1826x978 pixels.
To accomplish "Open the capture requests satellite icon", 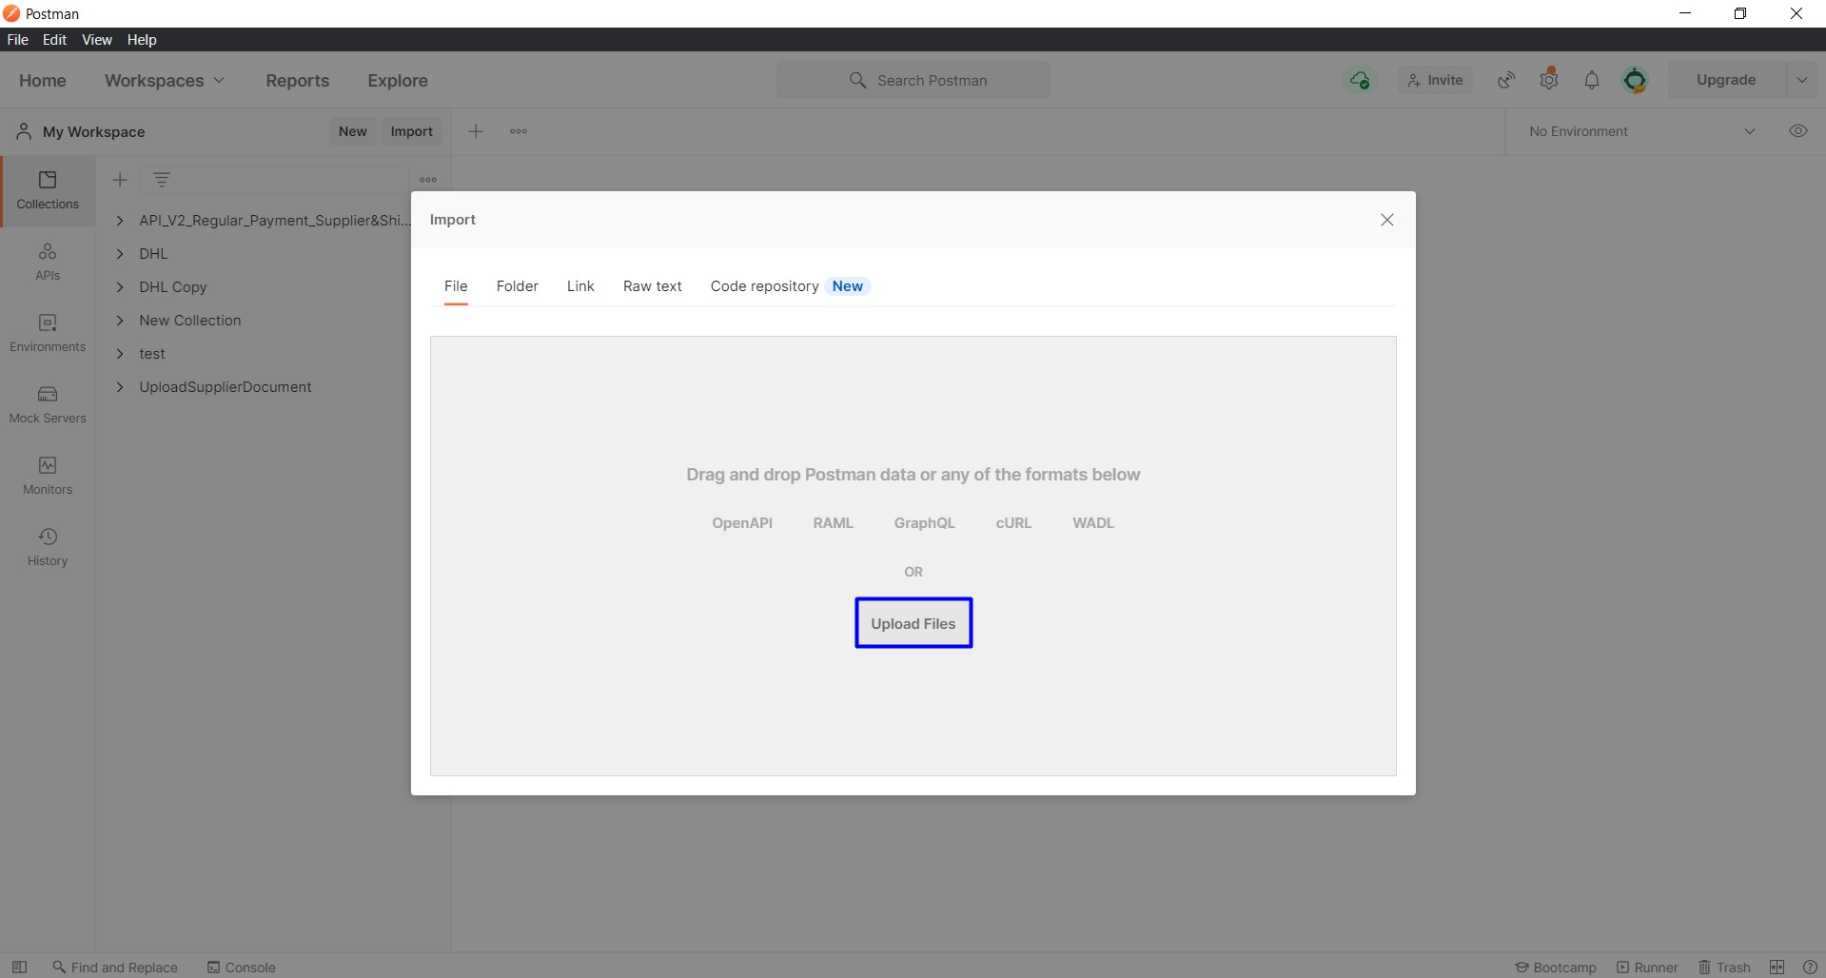I will point(1506,80).
